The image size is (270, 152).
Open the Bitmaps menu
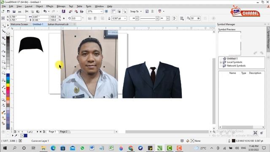61,6
